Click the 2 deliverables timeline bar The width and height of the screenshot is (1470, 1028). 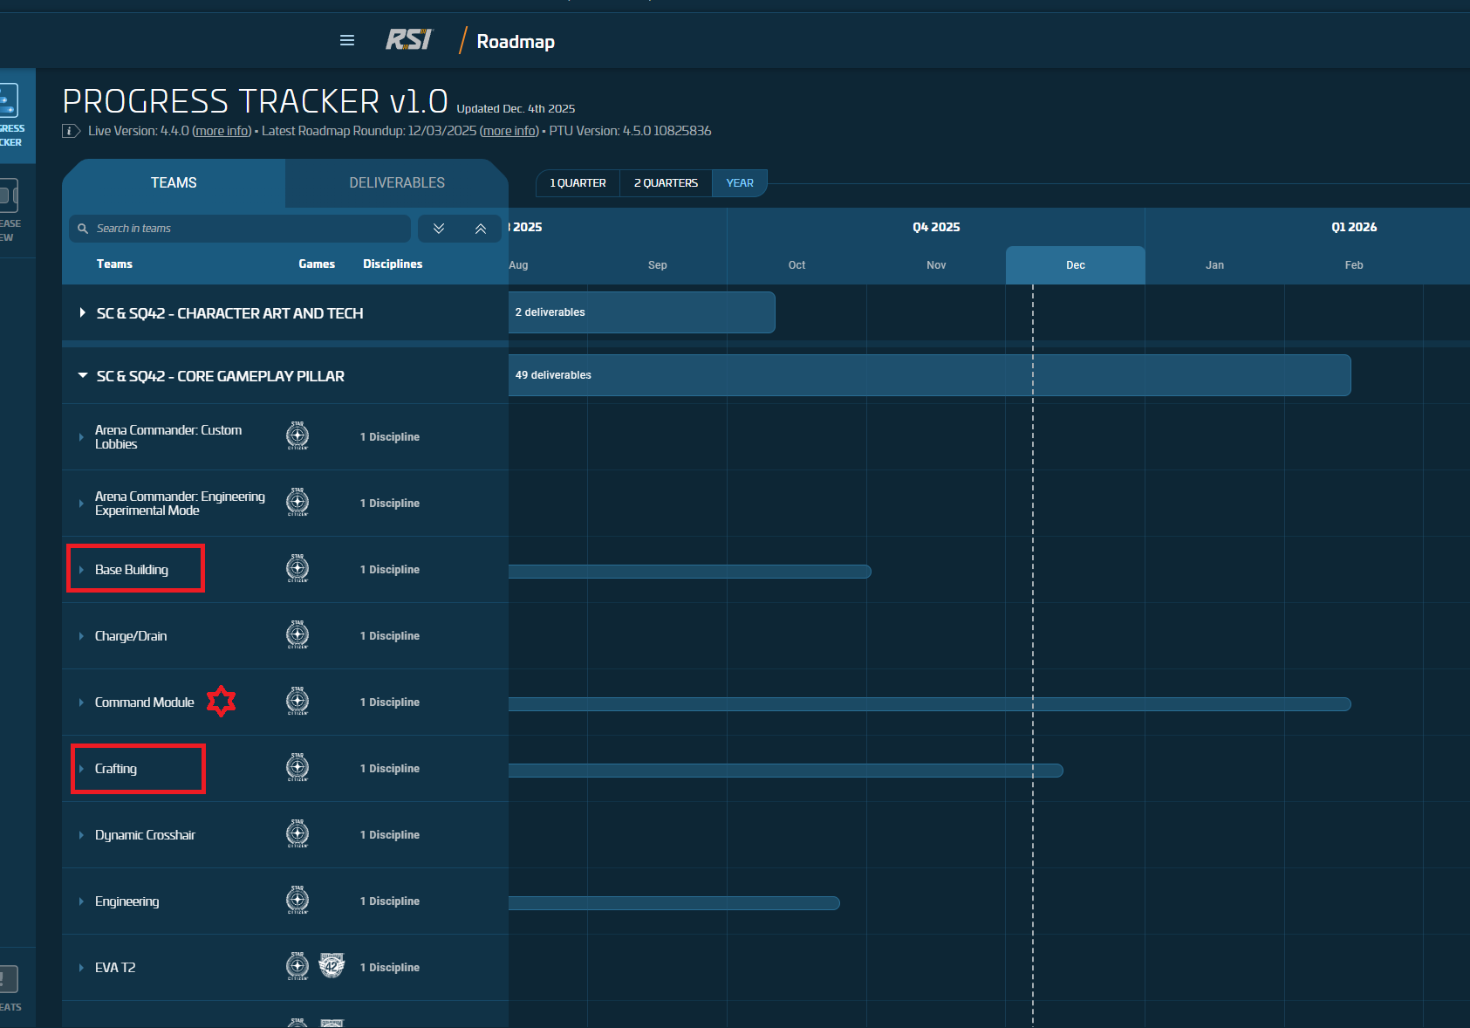(641, 312)
